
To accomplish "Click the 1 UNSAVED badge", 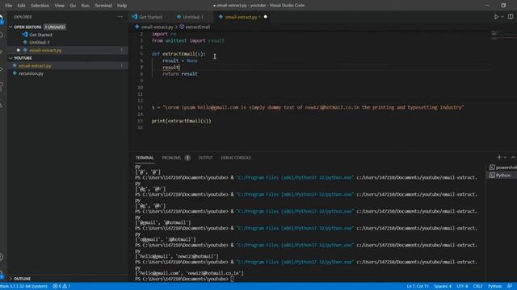I will 55,27.
